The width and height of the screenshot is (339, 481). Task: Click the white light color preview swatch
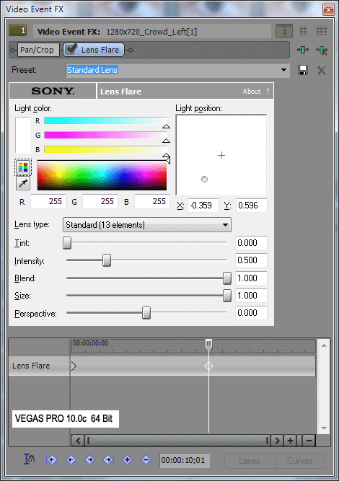click(23, 135)
